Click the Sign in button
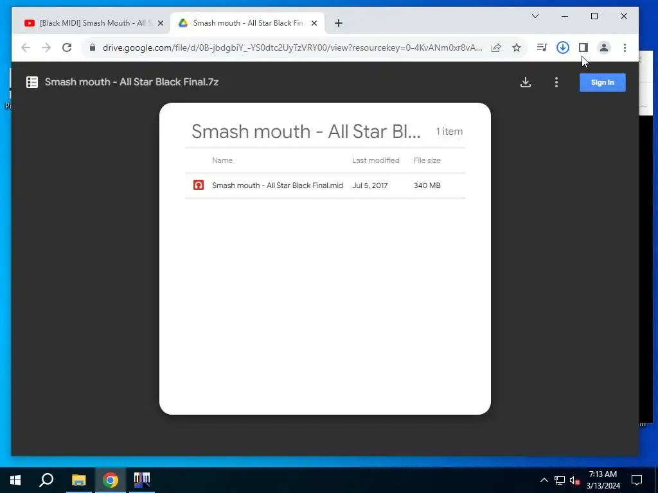 pos(603,82)
